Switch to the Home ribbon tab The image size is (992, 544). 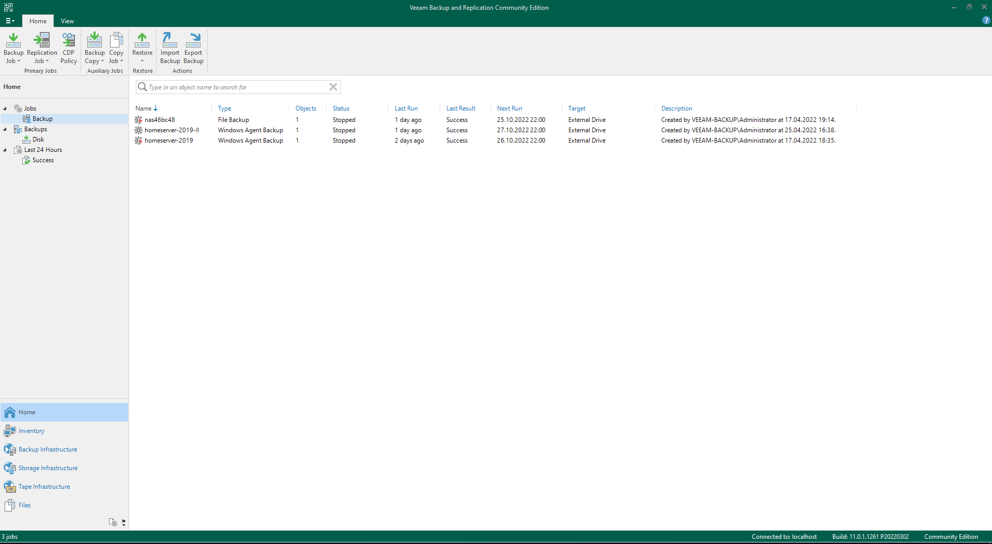click(x=38, y=21)
